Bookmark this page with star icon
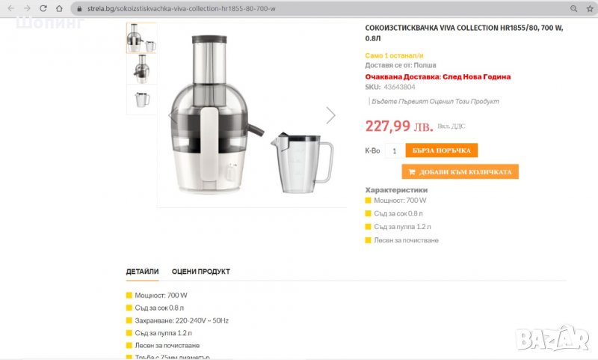Screen dimensions: 598x360 click(590, 8)
